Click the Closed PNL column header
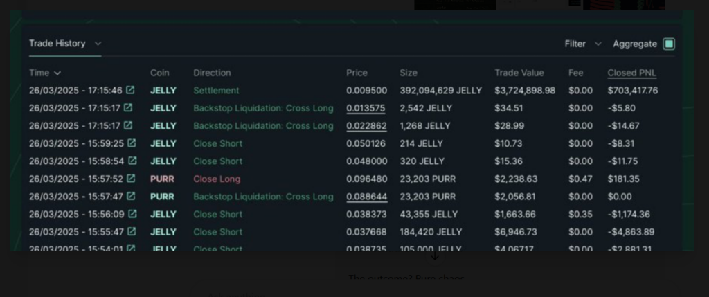This screenshot has height=297, width=709. 631,73
